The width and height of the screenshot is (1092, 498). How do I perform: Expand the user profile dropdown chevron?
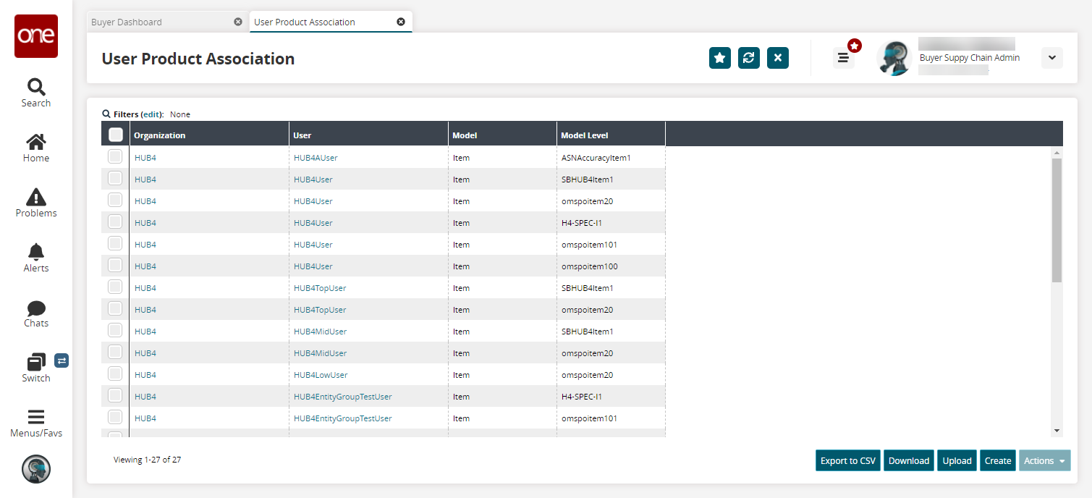(x=1051, y=58)
